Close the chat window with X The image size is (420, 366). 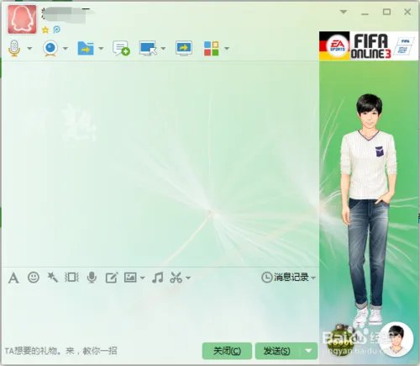407,12
